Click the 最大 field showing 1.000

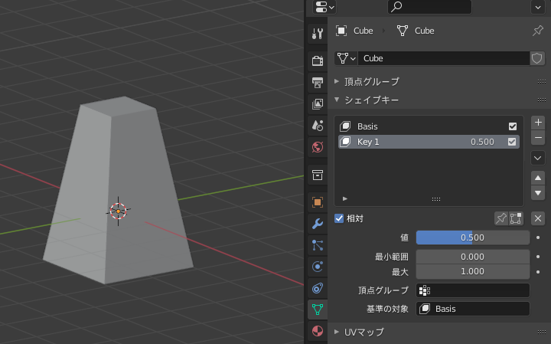[473, 271]
